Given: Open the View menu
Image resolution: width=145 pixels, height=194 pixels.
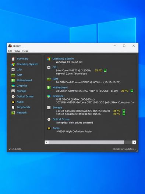Looking at the screenshot, I should point(17,51).
